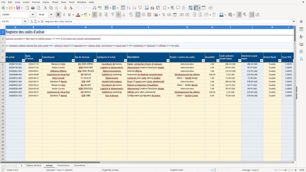Toggle Bold formatting
306x172 pixels.
point(58,15)
